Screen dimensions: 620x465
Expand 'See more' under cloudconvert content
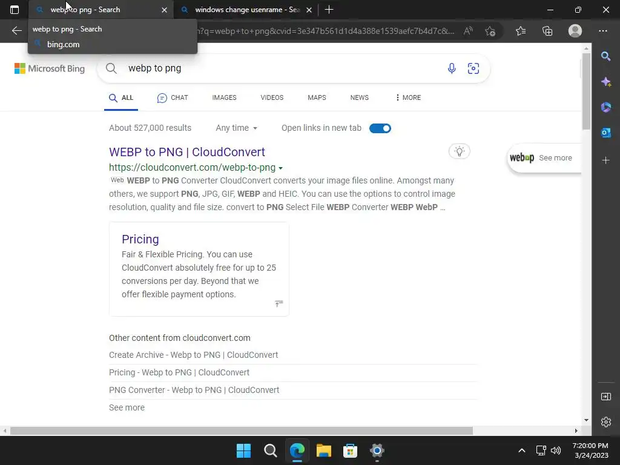tap(127, 407)
